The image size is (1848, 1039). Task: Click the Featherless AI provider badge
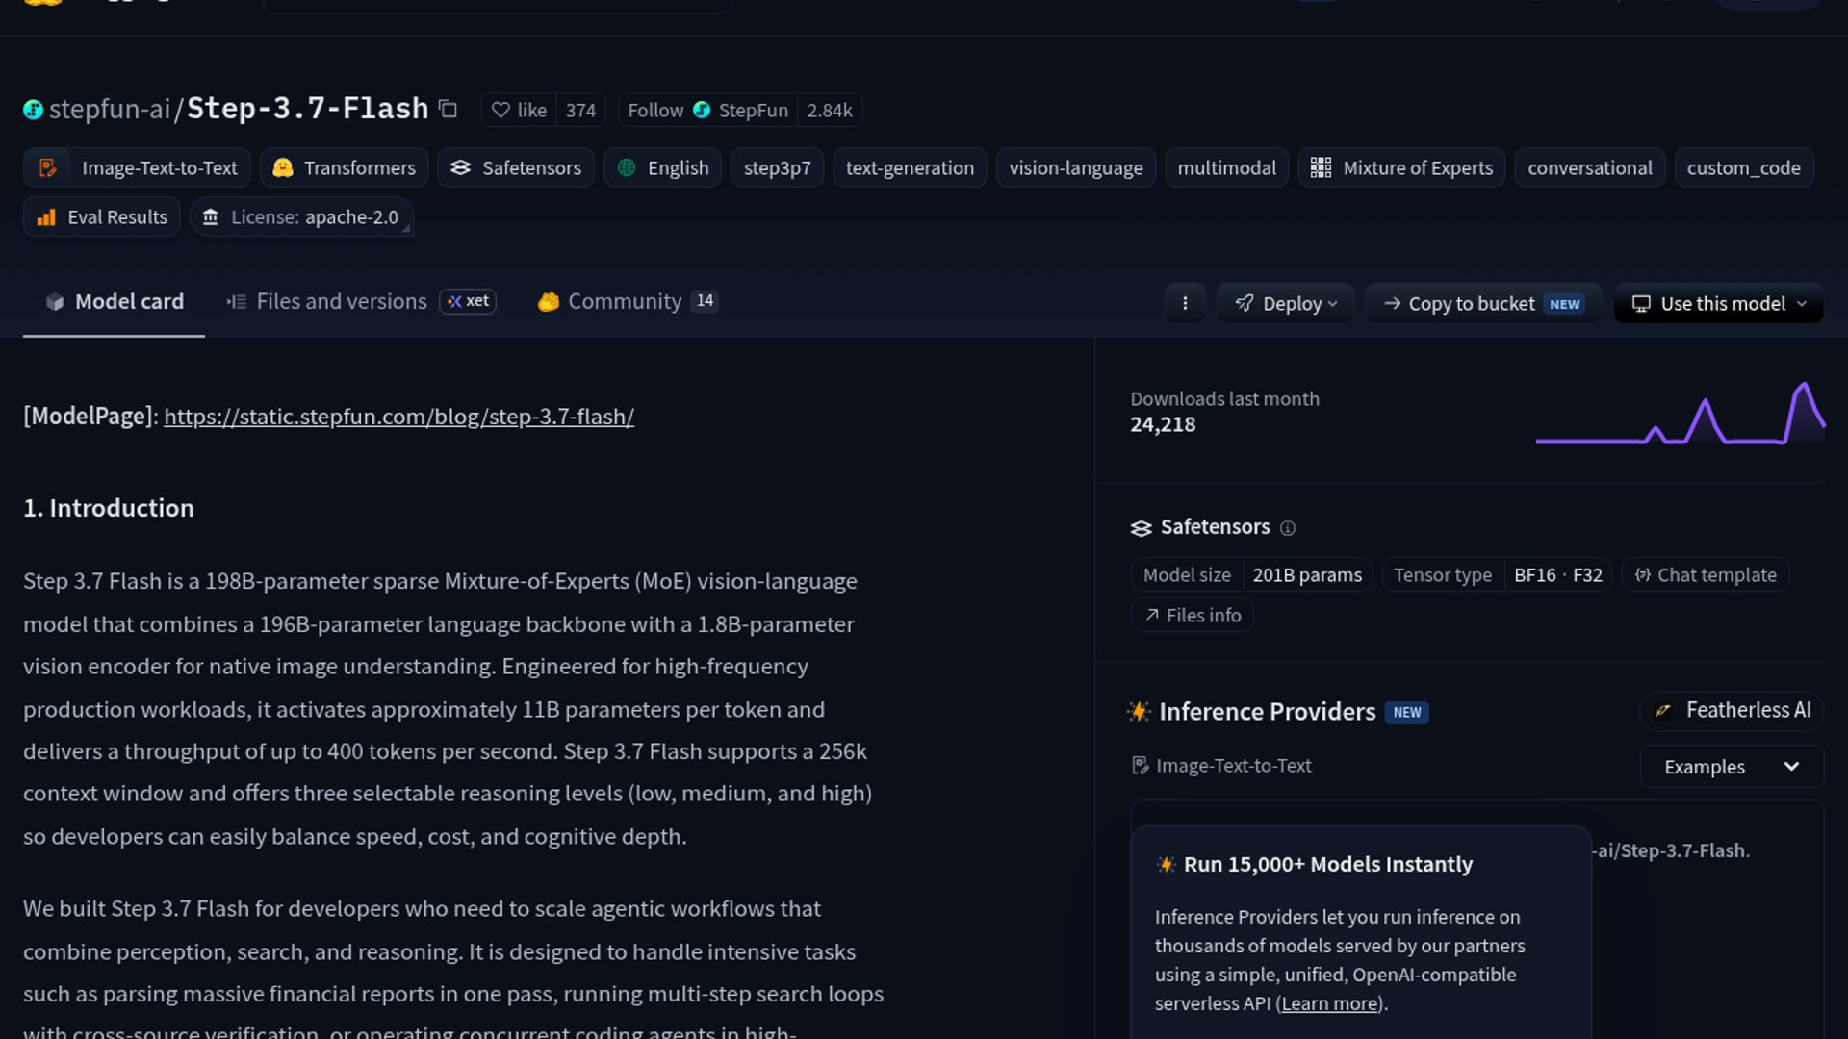click(x=1732, y=711)
